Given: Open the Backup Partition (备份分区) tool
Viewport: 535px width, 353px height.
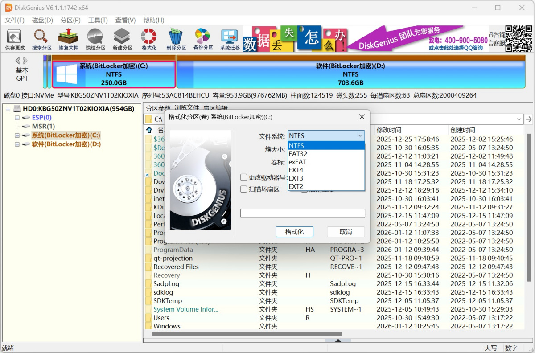Looking at the screenshot, I should 203,39.
